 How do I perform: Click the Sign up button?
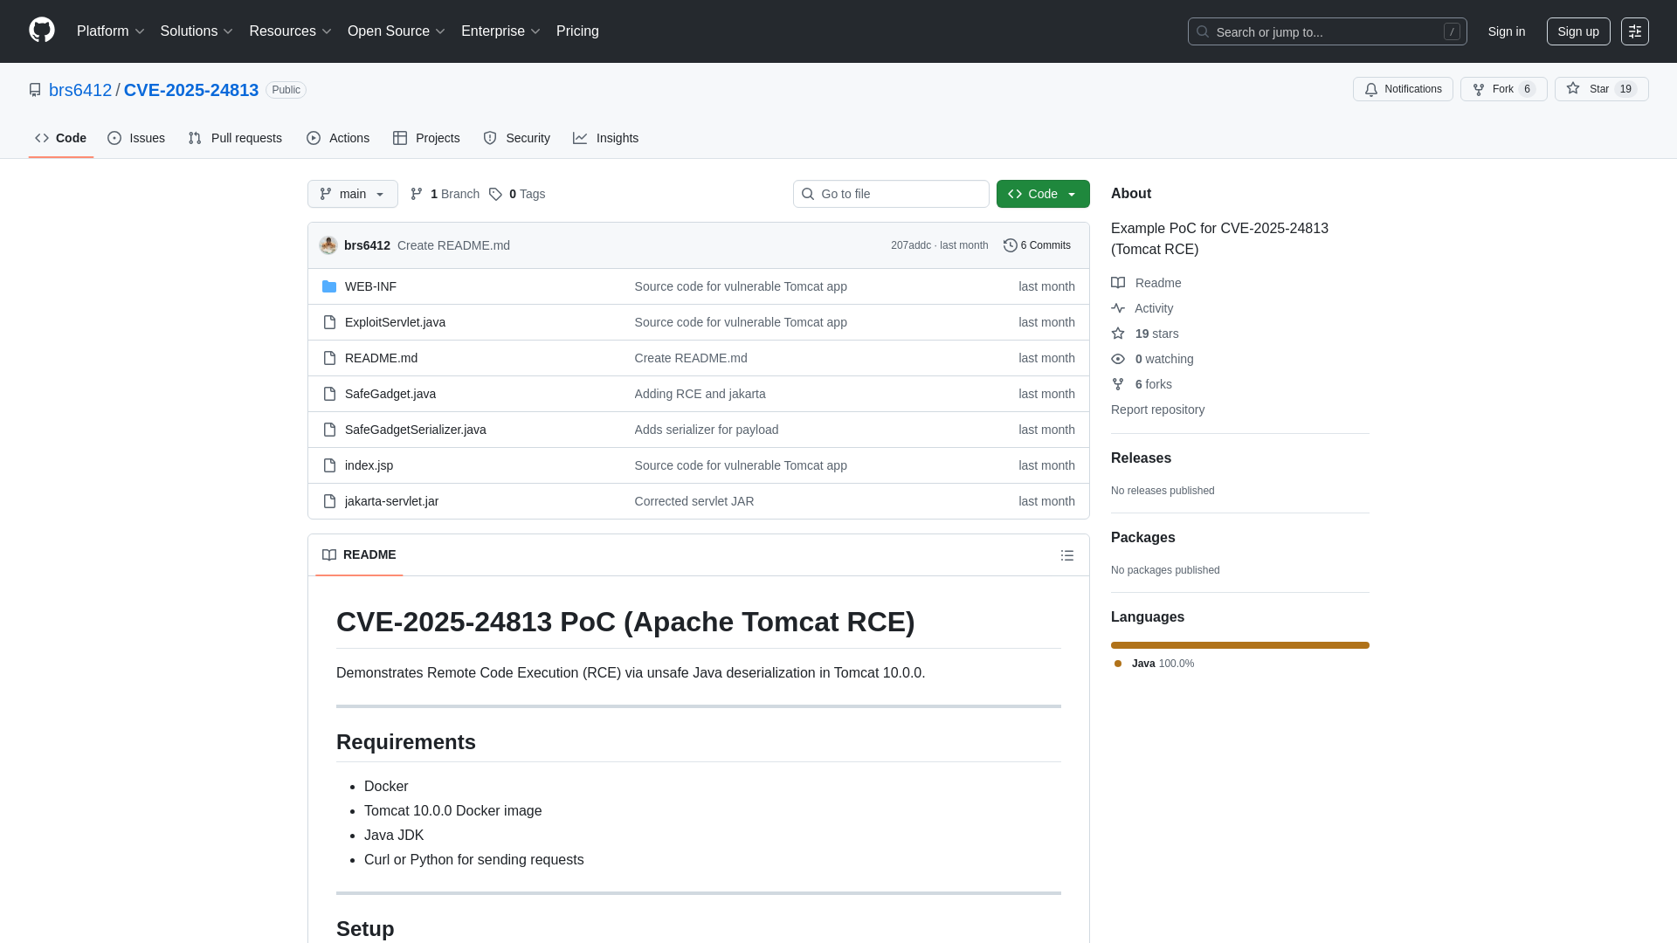[x=1578, y=31]
